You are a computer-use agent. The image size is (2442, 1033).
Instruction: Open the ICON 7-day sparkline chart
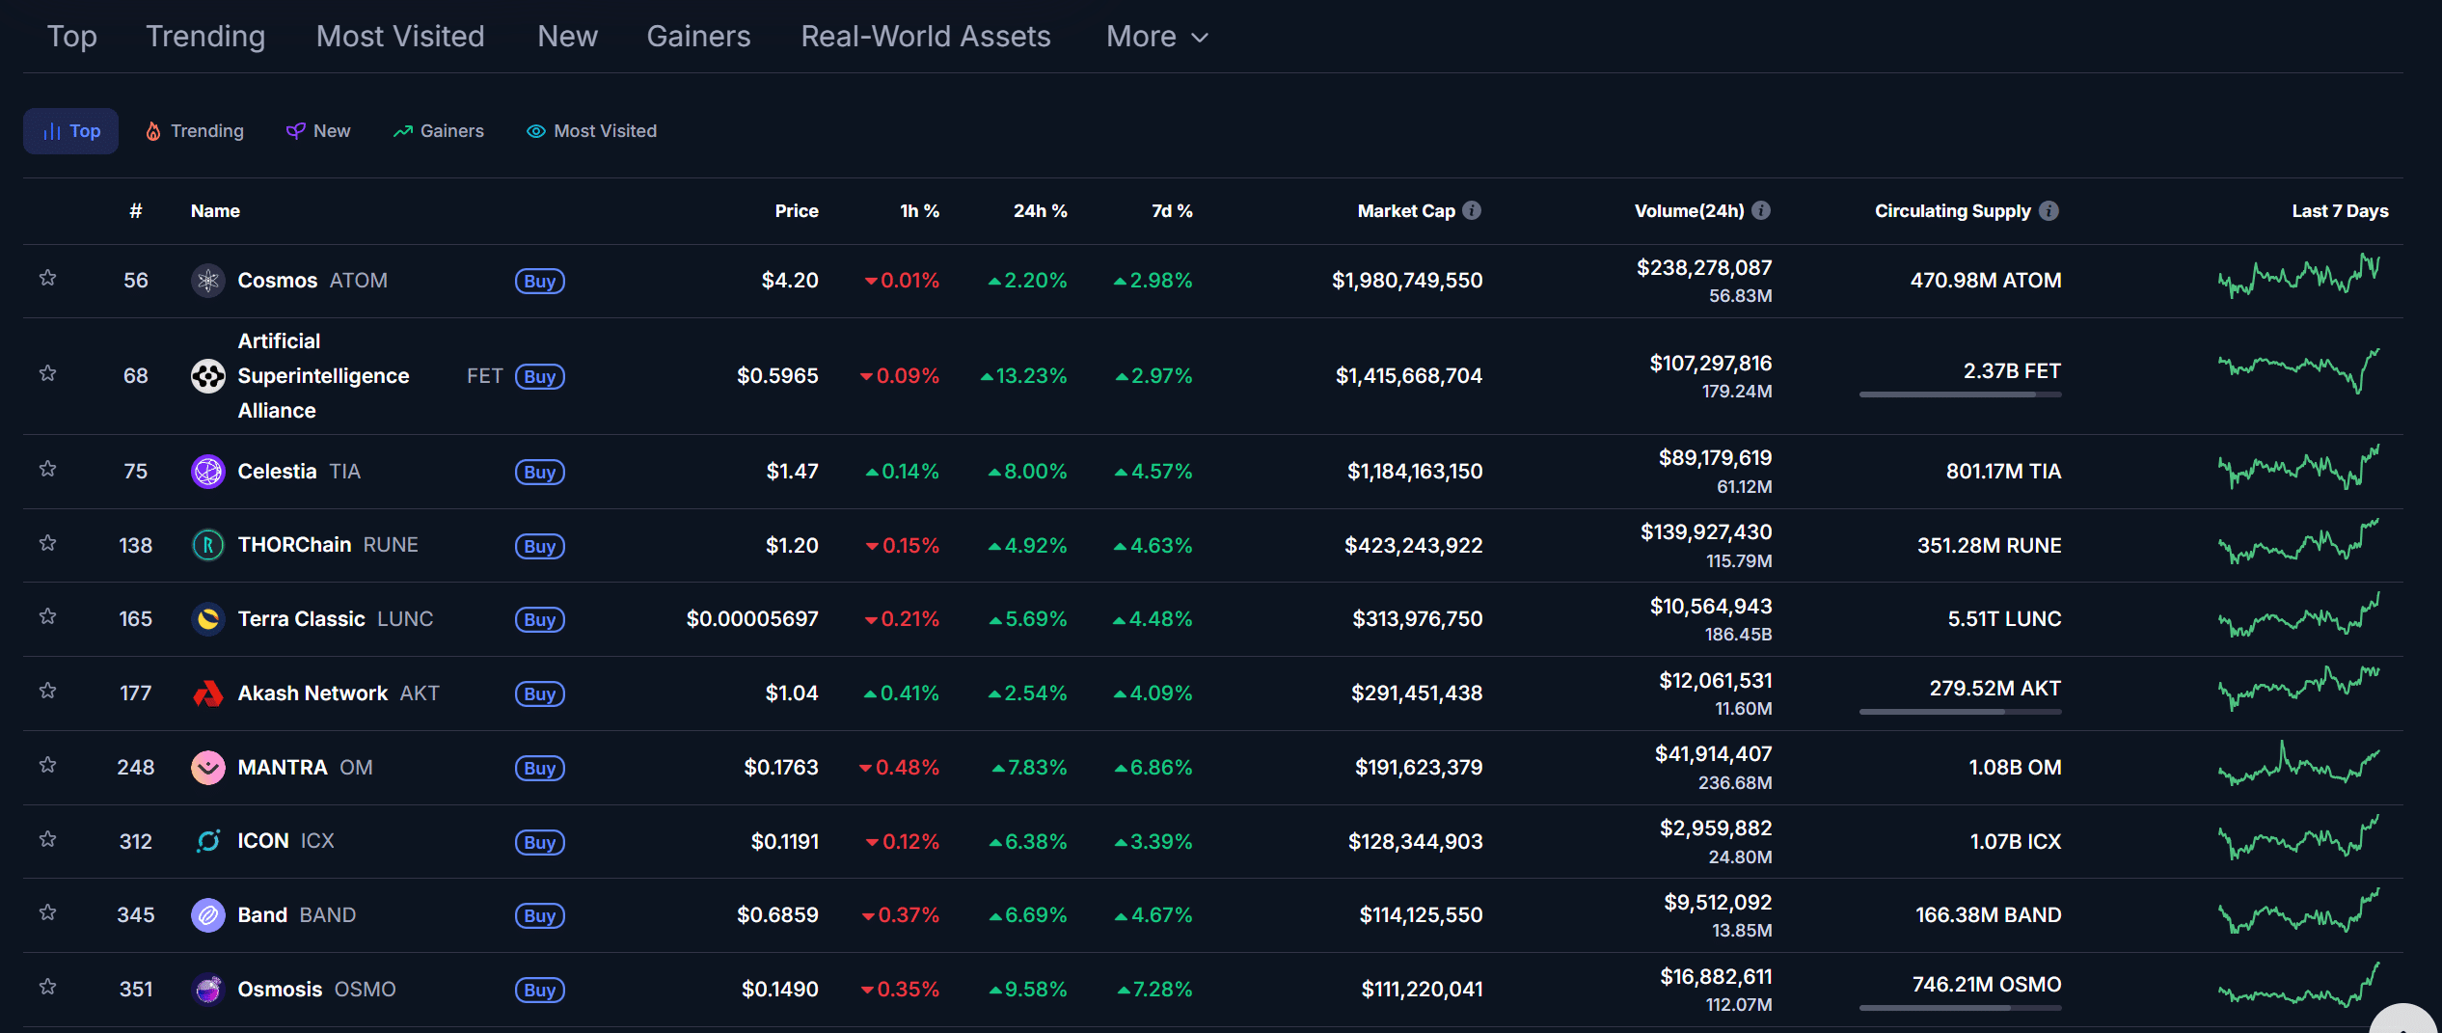tap(2298, 839)
